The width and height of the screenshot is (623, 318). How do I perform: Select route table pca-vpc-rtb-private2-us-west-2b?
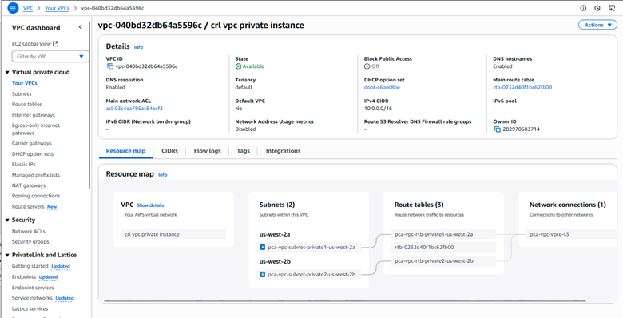pos(443,260)
